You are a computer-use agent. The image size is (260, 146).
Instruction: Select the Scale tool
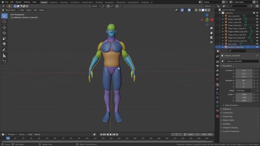coord(4,39)
